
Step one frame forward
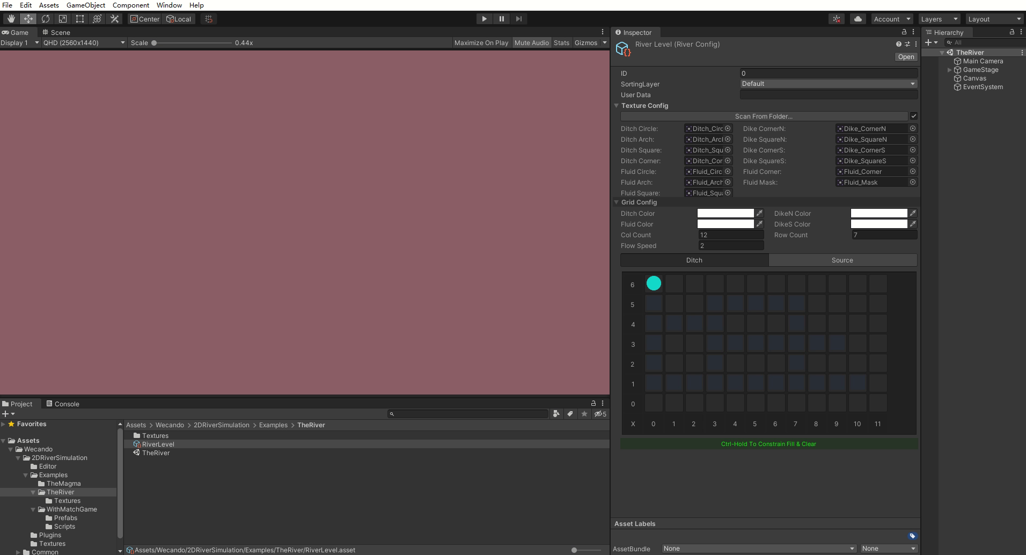(x=518, y=19)
